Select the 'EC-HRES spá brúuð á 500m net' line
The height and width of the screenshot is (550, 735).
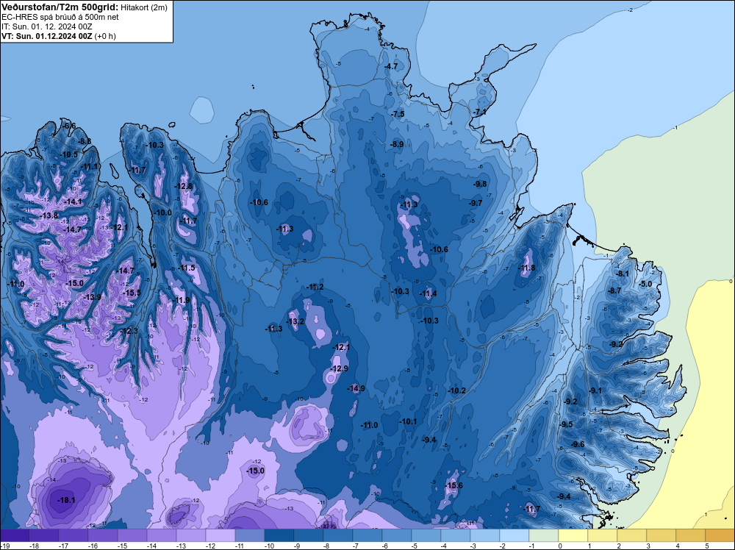coord(60,17)
